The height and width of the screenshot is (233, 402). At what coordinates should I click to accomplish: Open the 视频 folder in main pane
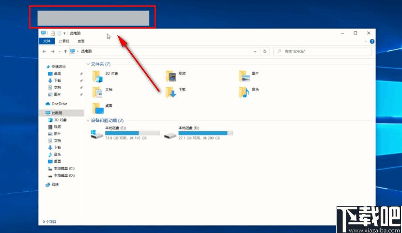coord(171,76)
